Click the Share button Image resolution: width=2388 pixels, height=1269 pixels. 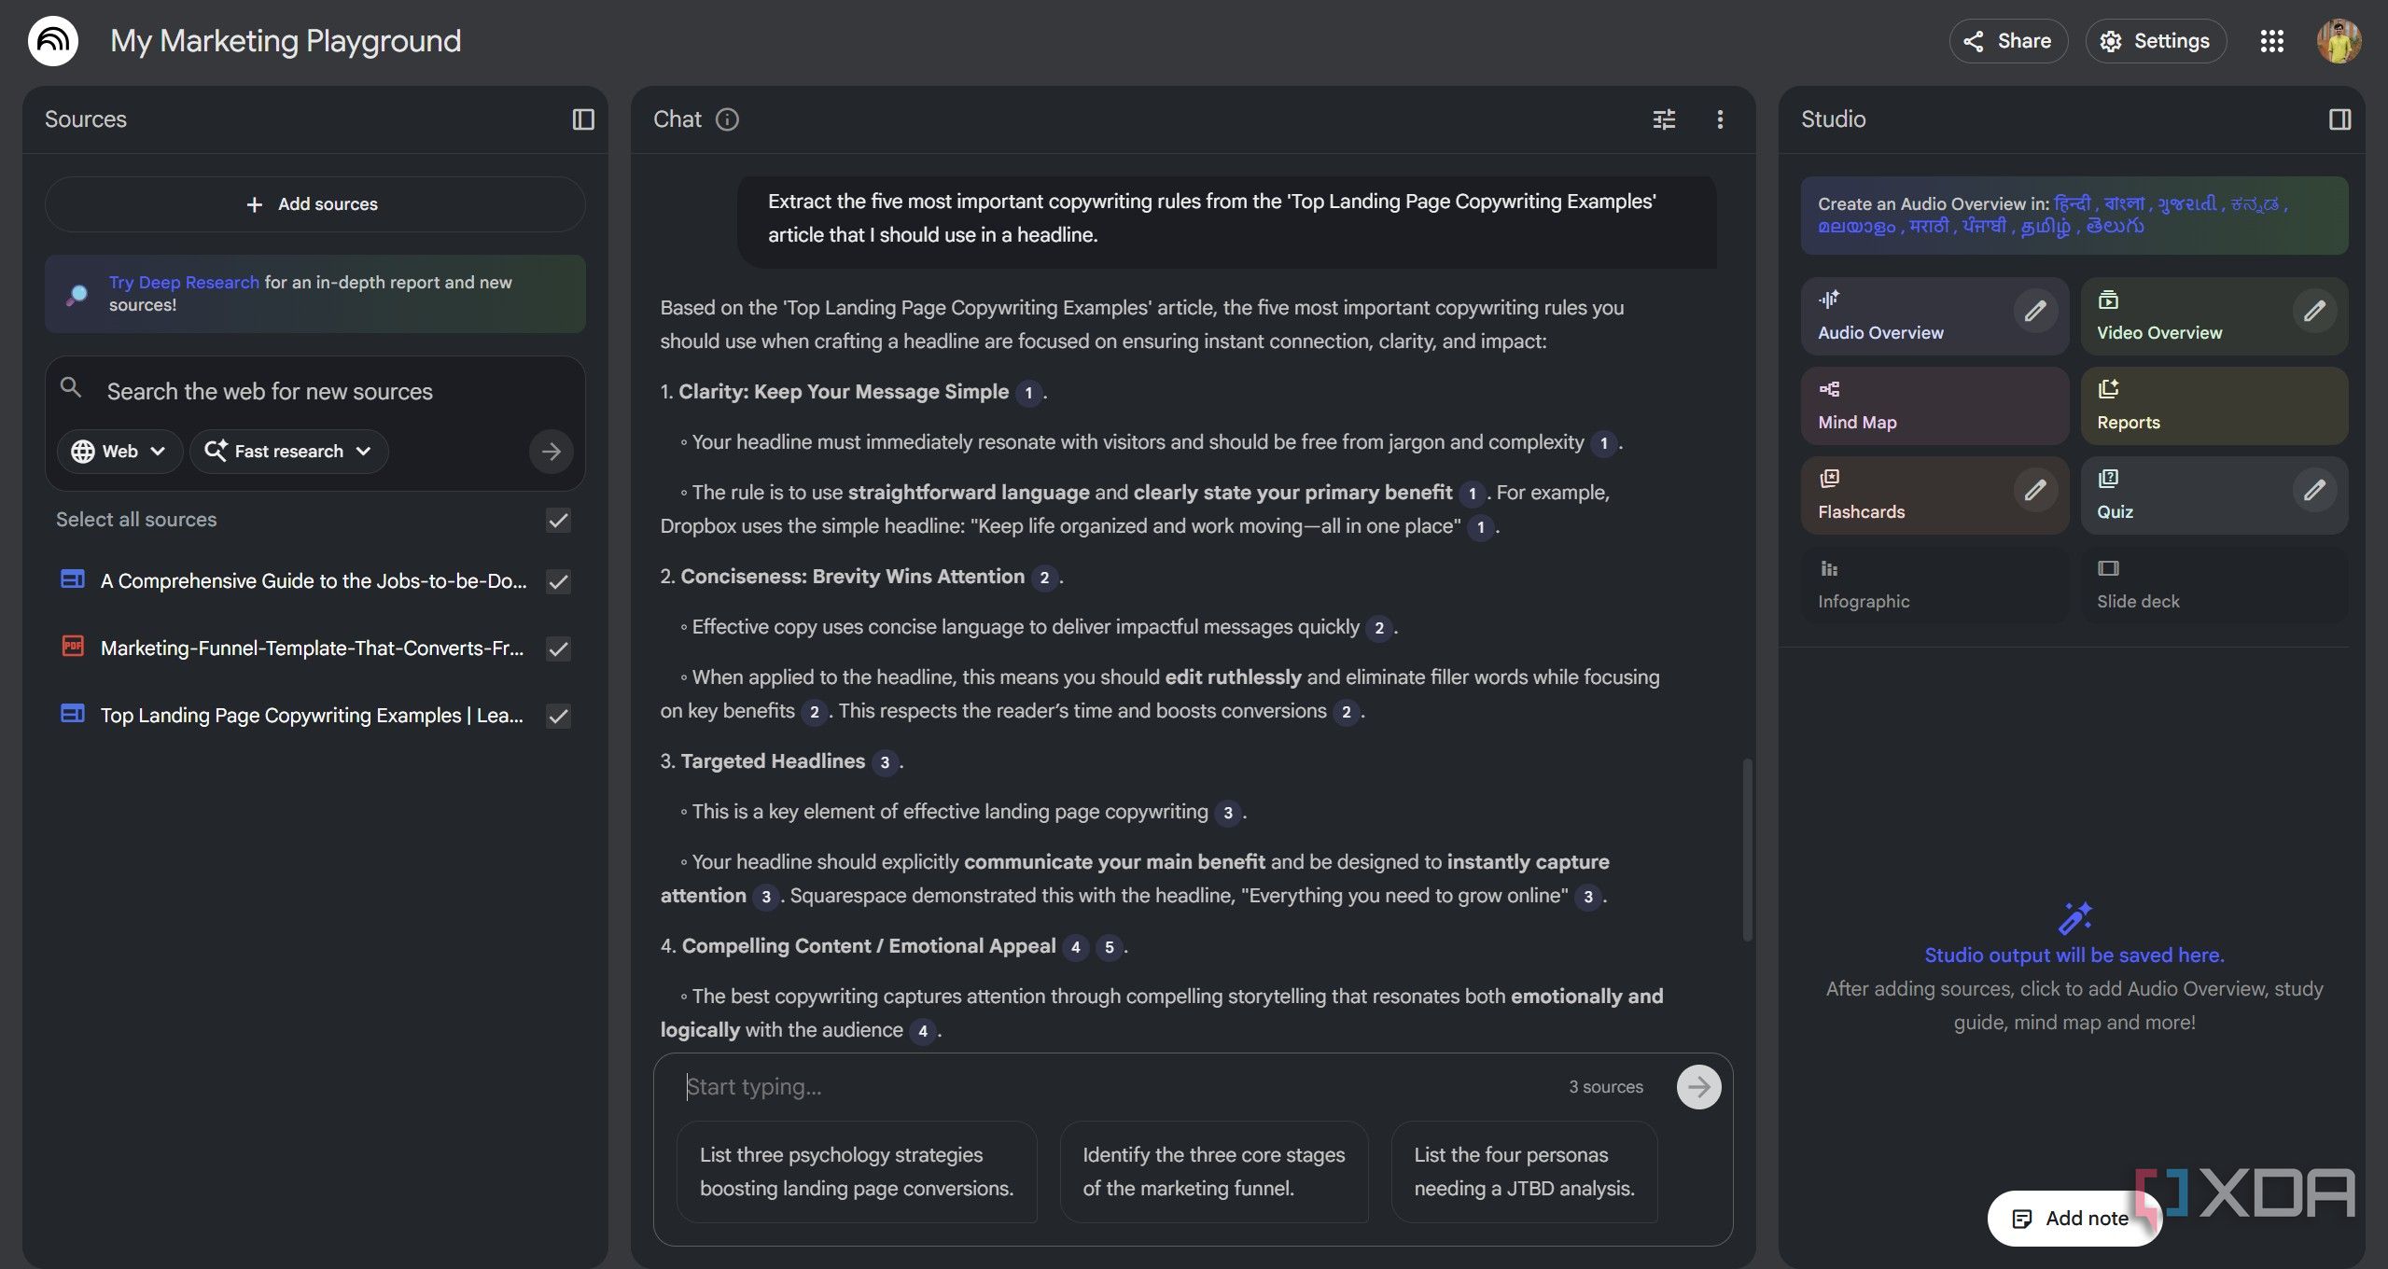pyautogui.click(x=2008, y=41)
